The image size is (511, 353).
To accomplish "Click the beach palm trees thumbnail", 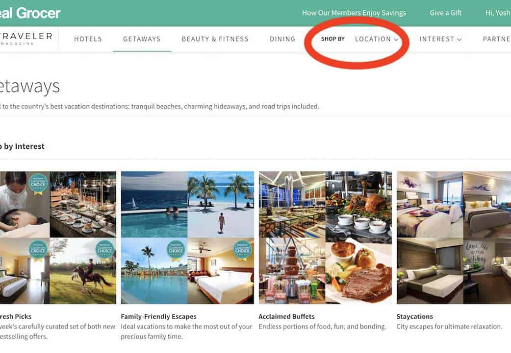I will [221, 204].
